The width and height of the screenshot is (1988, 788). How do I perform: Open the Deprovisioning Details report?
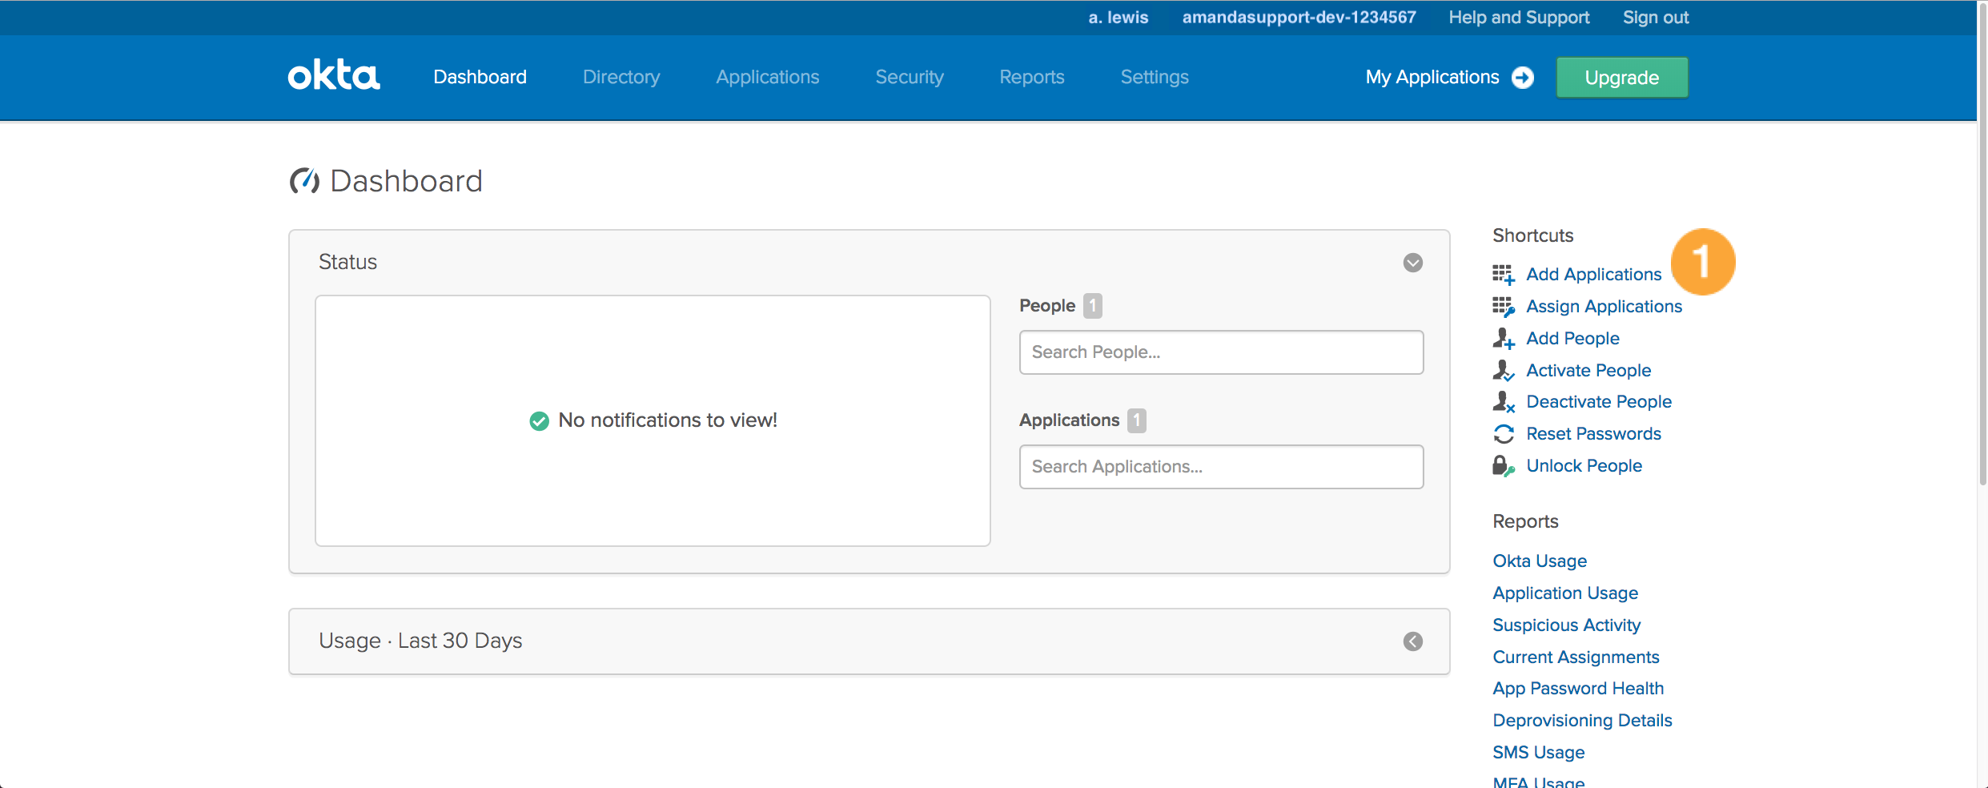coord(1582,721)
